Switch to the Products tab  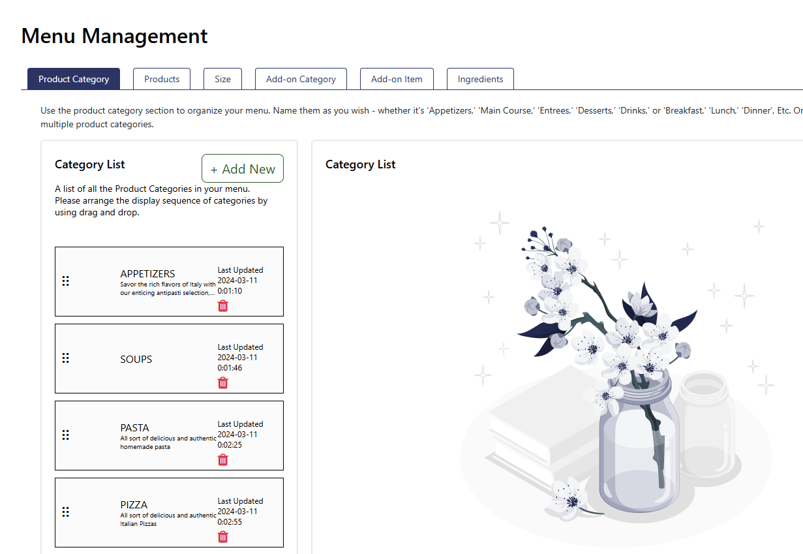pyautogui.click(x=162, y=79)
